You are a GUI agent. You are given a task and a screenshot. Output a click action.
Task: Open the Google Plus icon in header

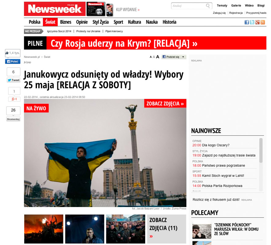257,22
